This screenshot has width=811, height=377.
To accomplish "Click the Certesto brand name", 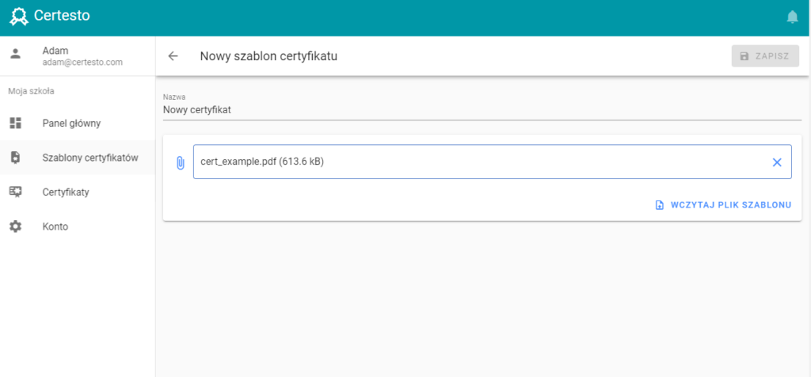I will pos(62,16).
